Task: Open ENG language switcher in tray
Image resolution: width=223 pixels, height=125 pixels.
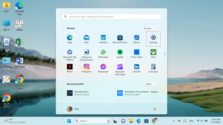Action: tap(191, 121)
